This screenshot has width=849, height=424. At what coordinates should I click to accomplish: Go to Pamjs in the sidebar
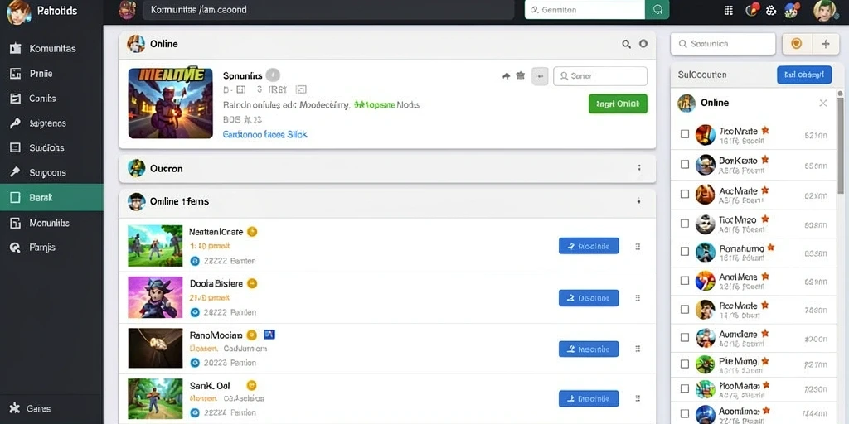[x=51, y=247]
